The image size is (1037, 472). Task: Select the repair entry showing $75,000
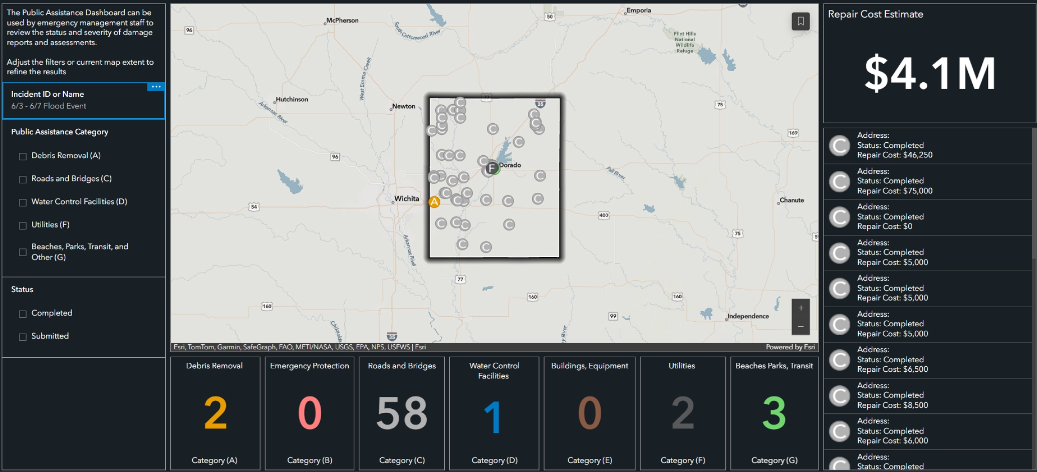[x=927, y=181]
